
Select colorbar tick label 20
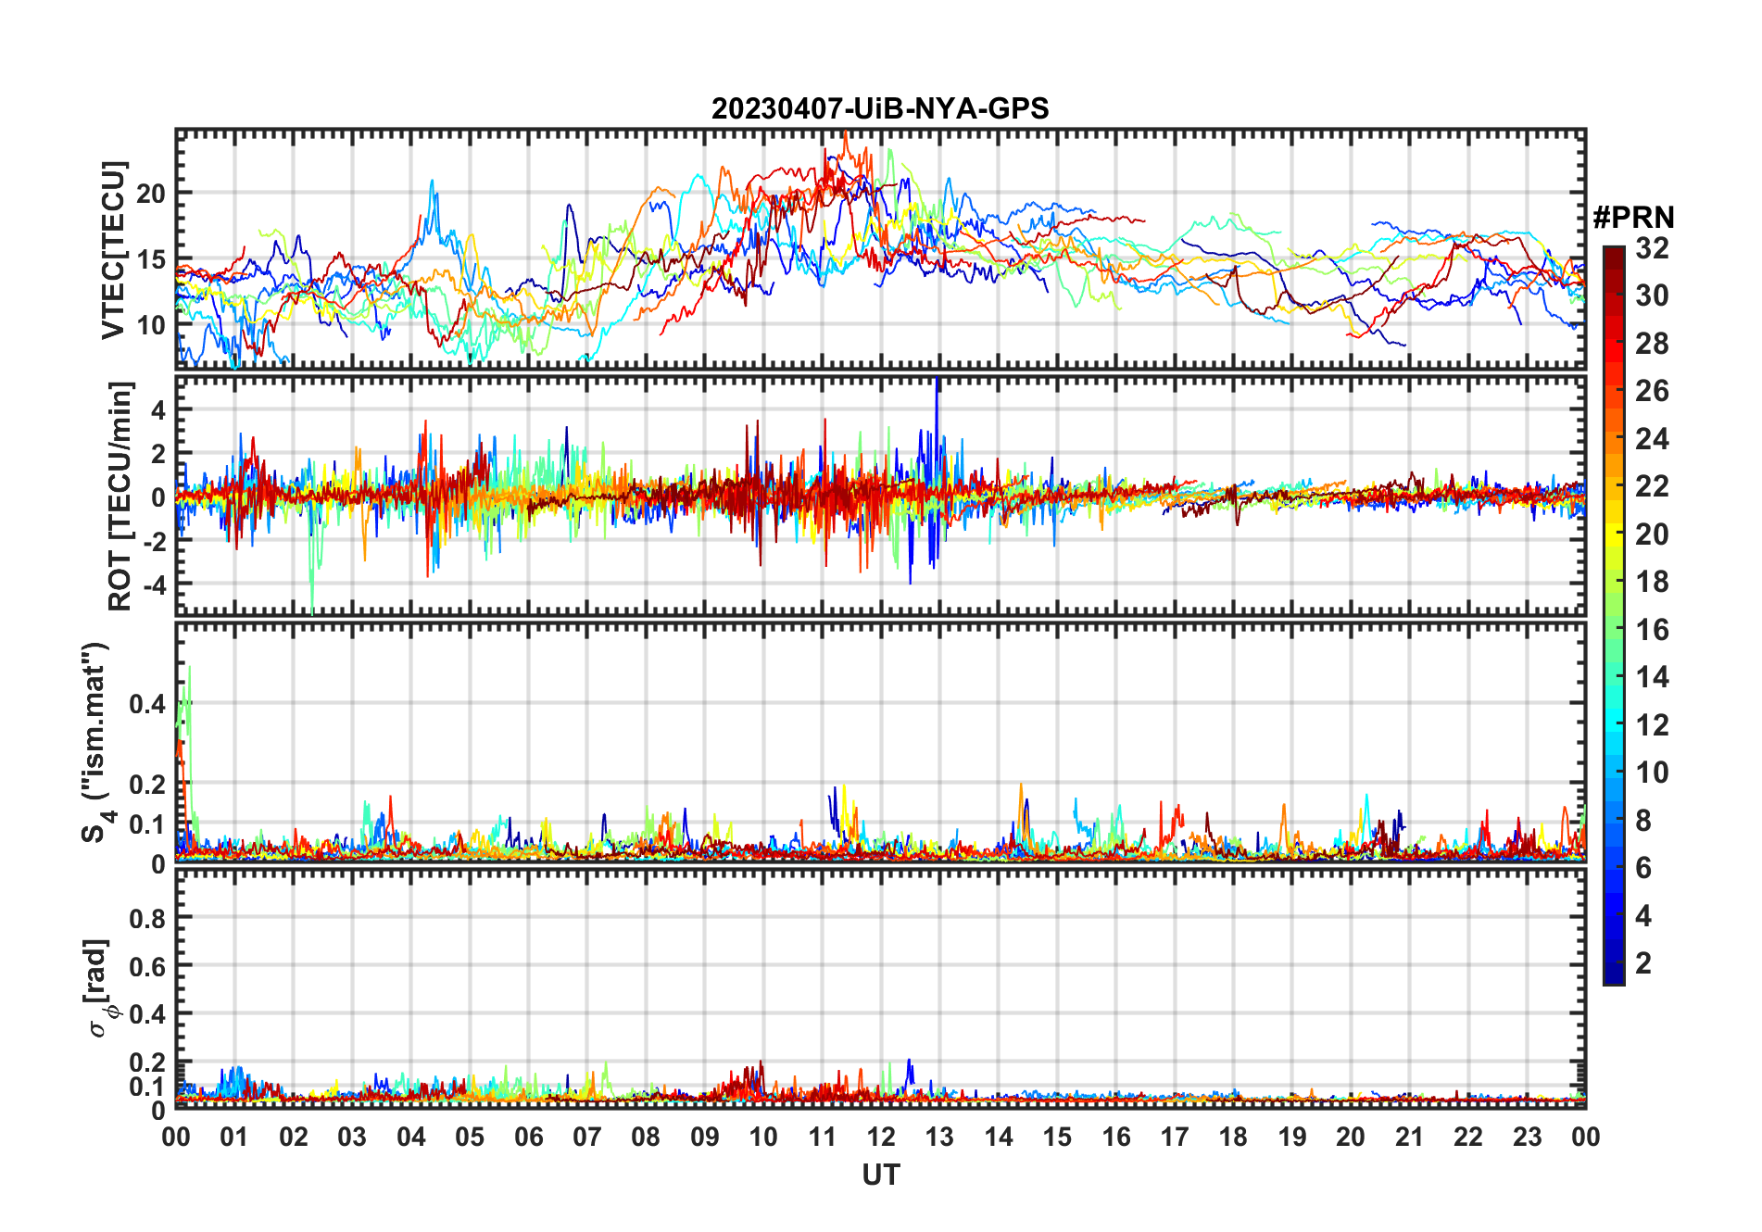click(x=1652, y=534)
